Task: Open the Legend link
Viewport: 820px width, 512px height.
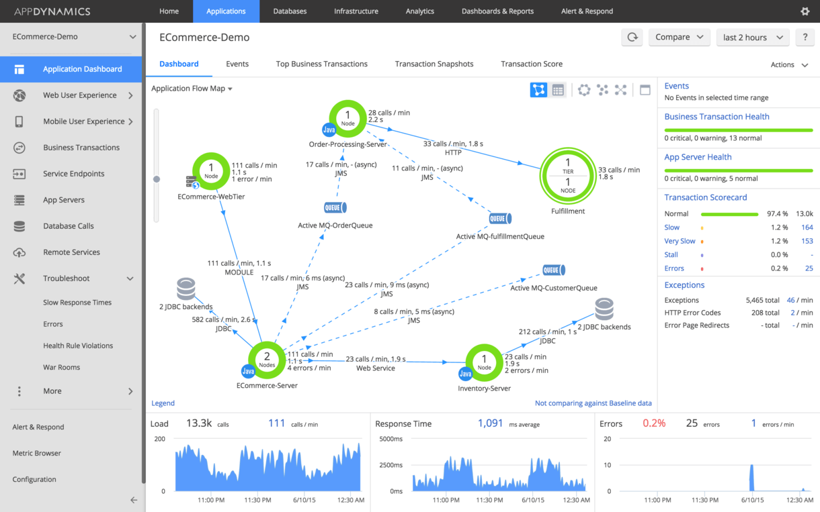Action: (163, 403)
